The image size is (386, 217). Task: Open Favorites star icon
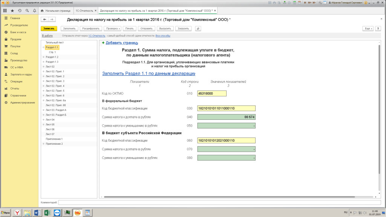click(x=12, y=11)
